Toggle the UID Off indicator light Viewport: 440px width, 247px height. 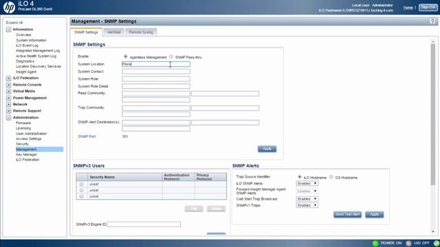coord(409,243)
